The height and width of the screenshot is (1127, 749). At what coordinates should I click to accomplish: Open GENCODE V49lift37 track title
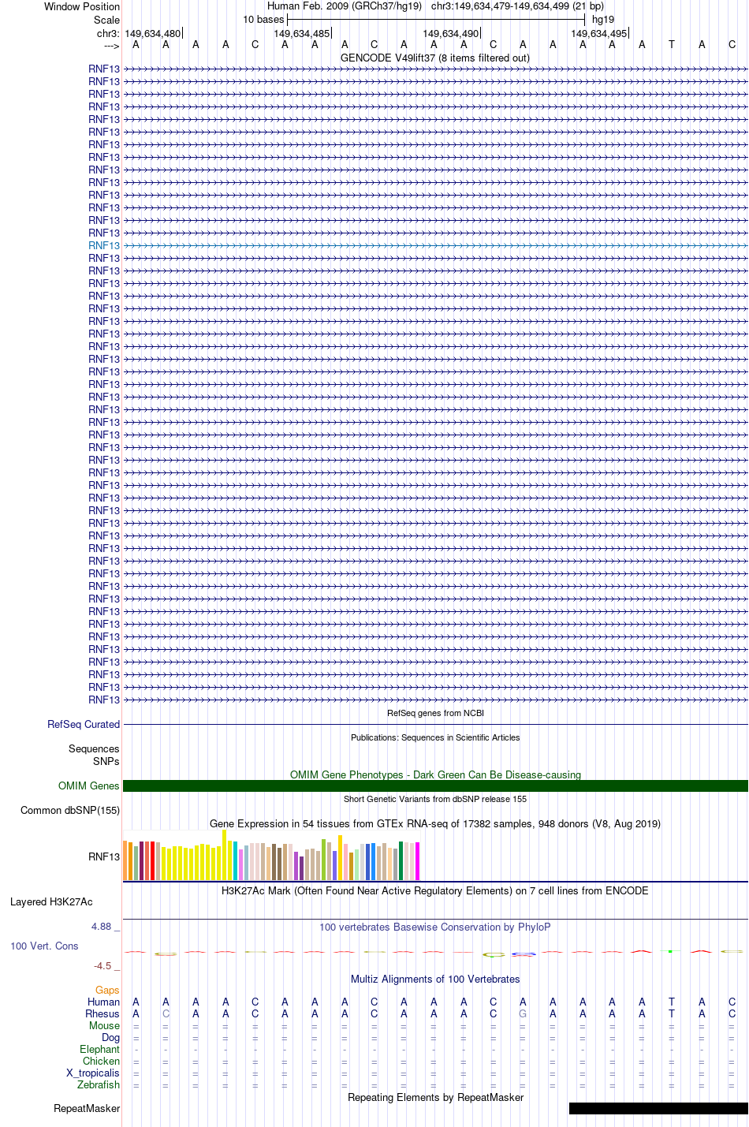pos(435,58)
